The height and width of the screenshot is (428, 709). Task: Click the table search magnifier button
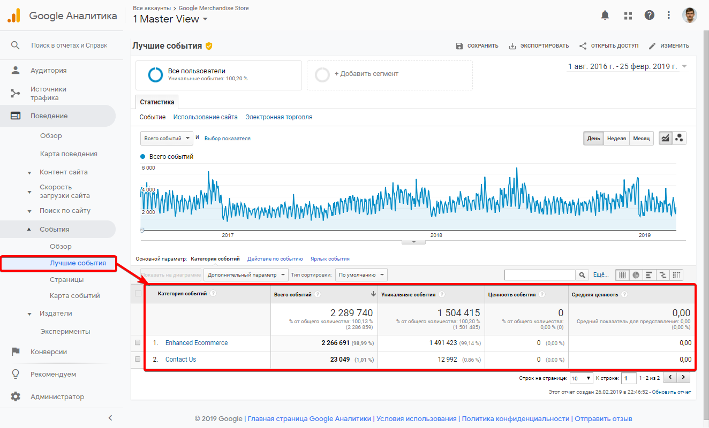582,275
